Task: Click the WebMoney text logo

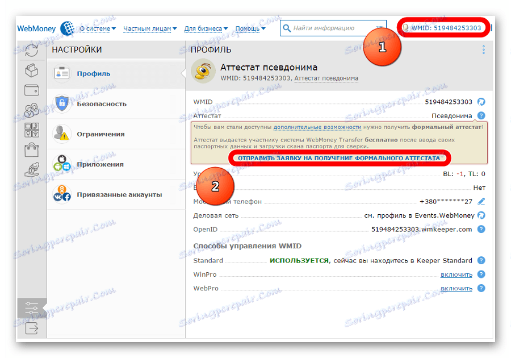Action: coord(36,28)
